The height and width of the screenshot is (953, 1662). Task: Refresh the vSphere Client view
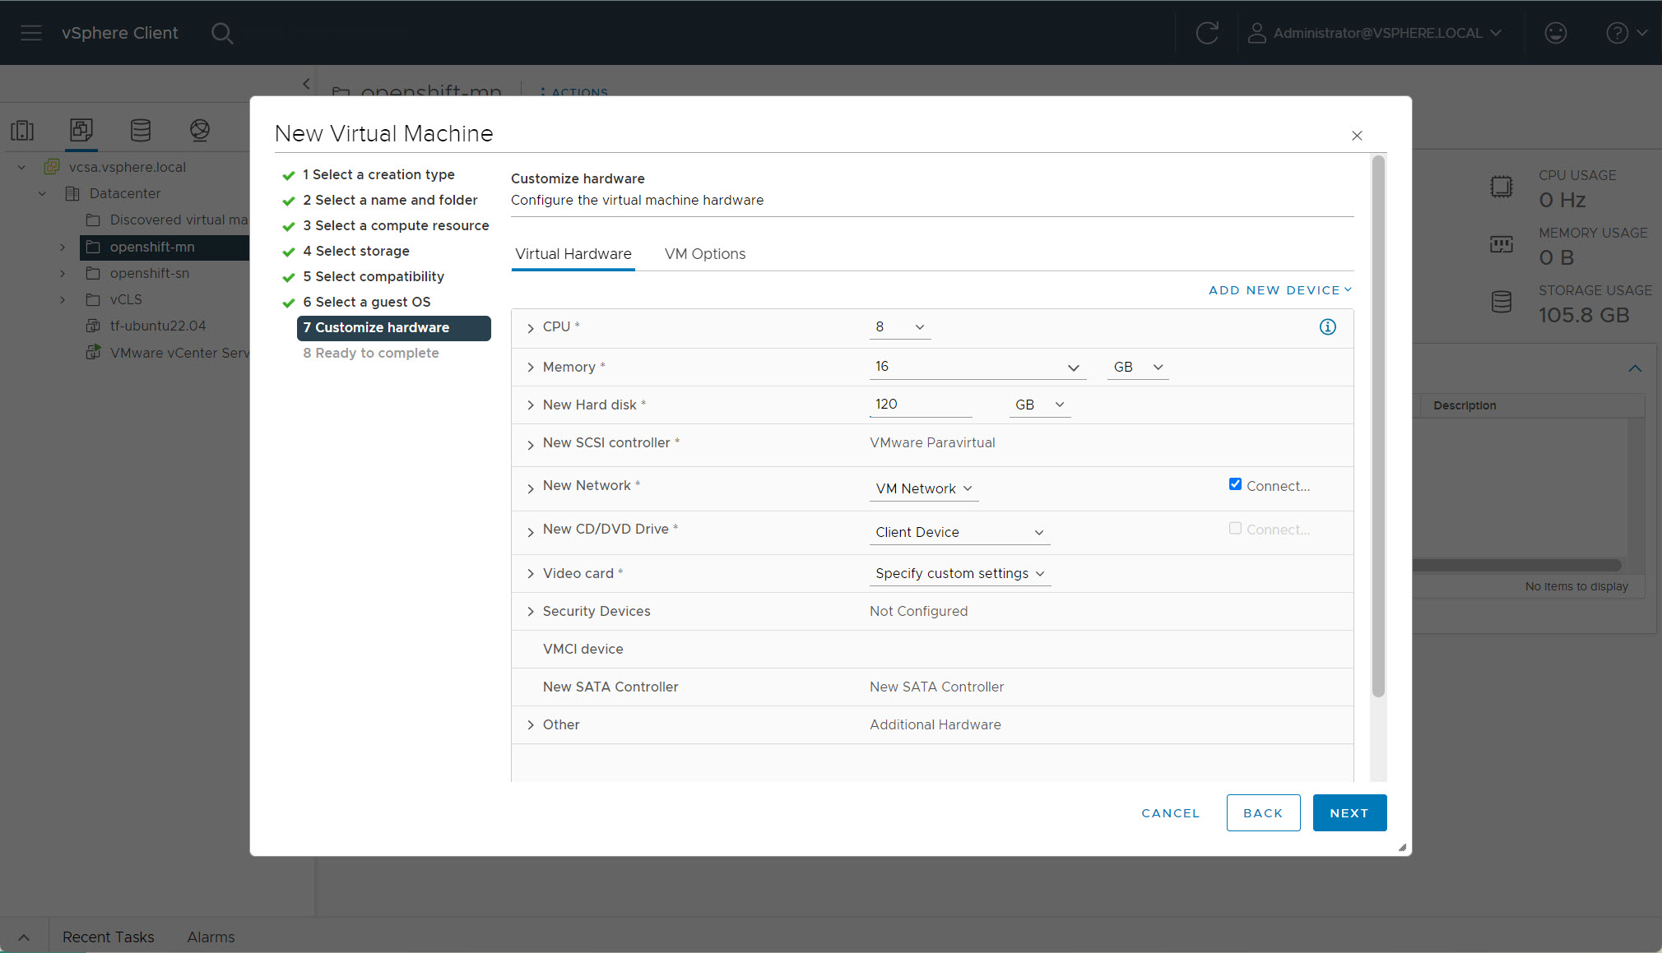tap(1206, 33)
